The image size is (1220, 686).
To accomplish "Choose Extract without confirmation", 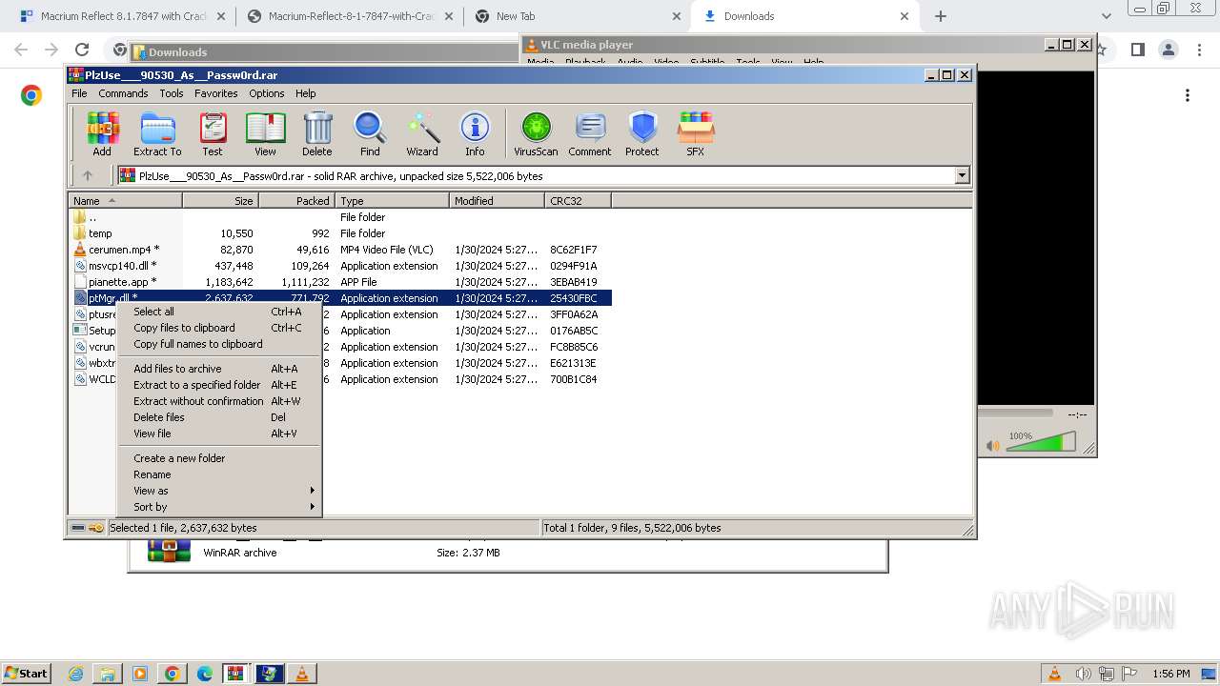I will tap(219, 401).
